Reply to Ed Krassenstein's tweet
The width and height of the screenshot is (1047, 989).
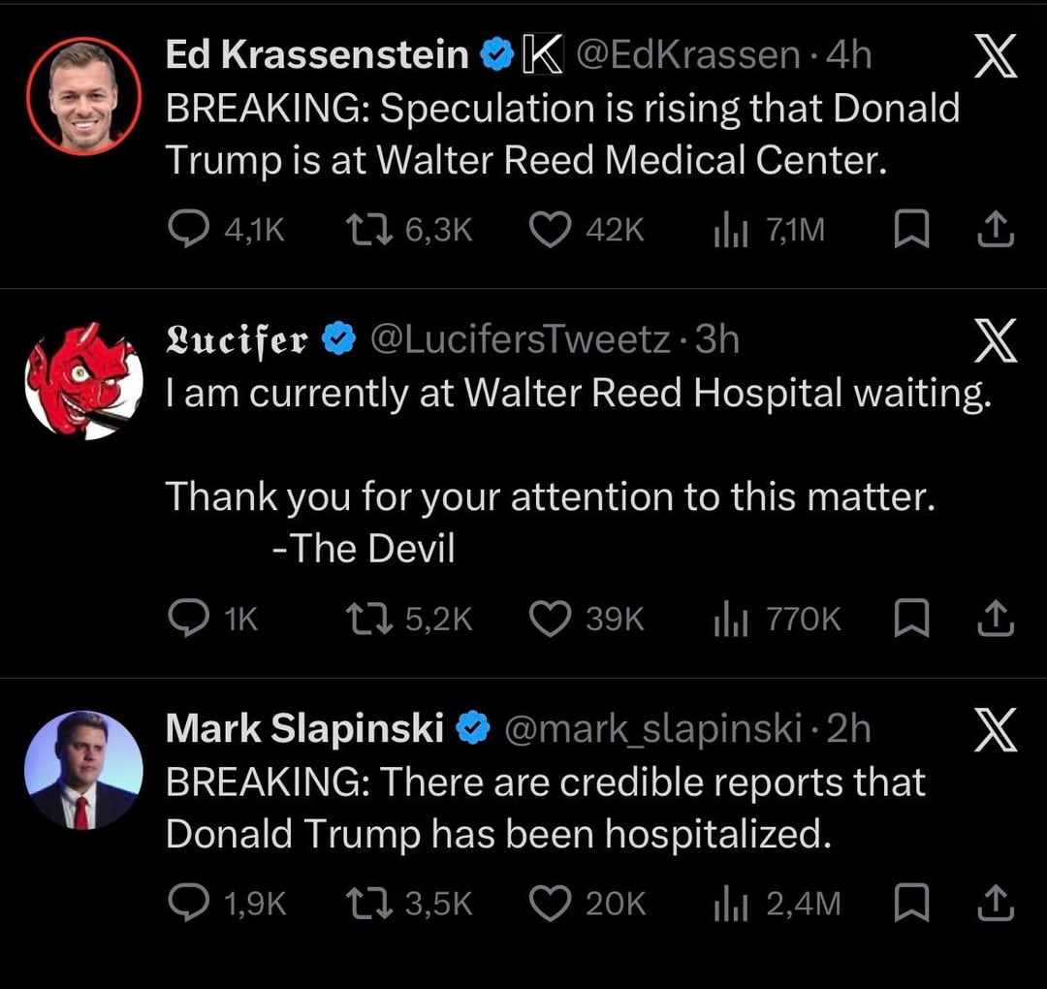[184, 230]
